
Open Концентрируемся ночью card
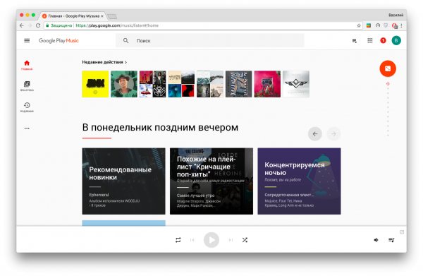[x=299, y=181]
